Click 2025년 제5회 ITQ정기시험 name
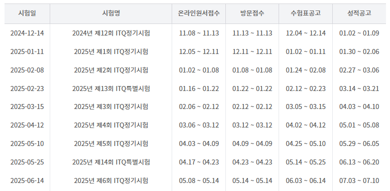The width and height of the screenshot is (390, 191). click(111, 143)
